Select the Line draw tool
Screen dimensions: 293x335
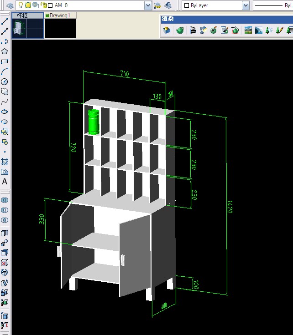[5, 21]
